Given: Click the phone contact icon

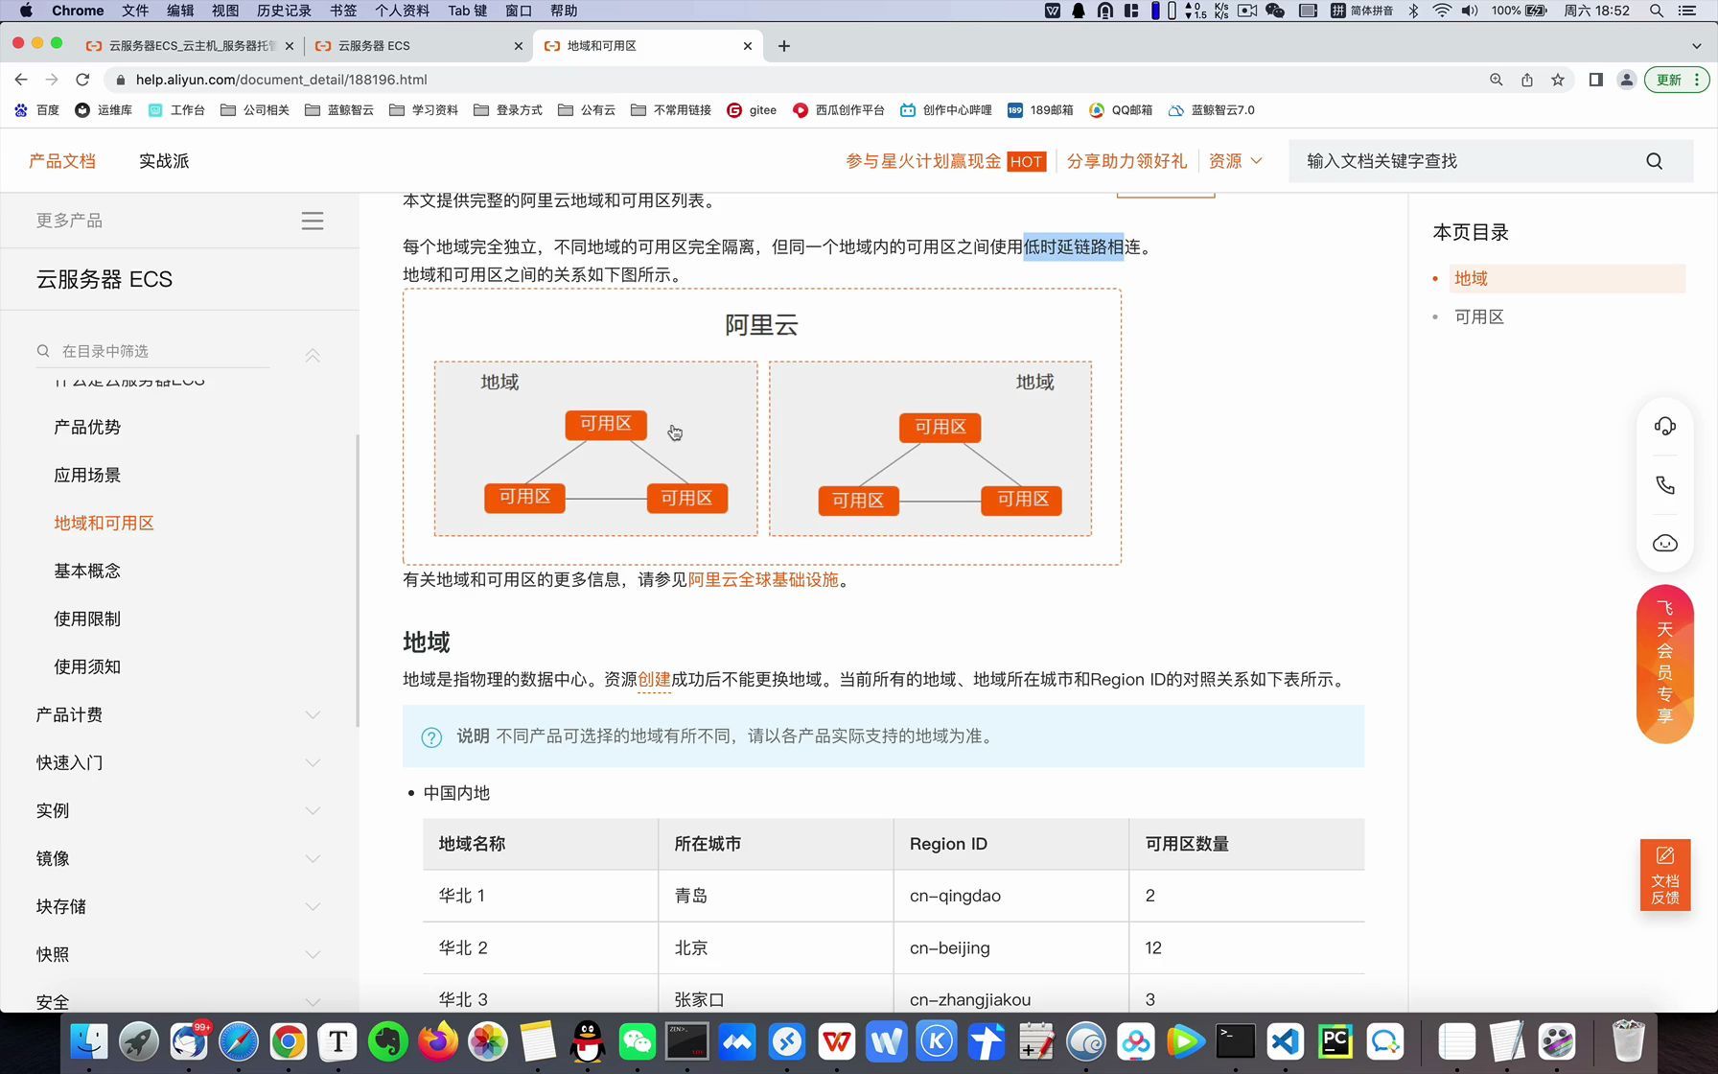Looking at the screenshot, I should click(1665, 485).
